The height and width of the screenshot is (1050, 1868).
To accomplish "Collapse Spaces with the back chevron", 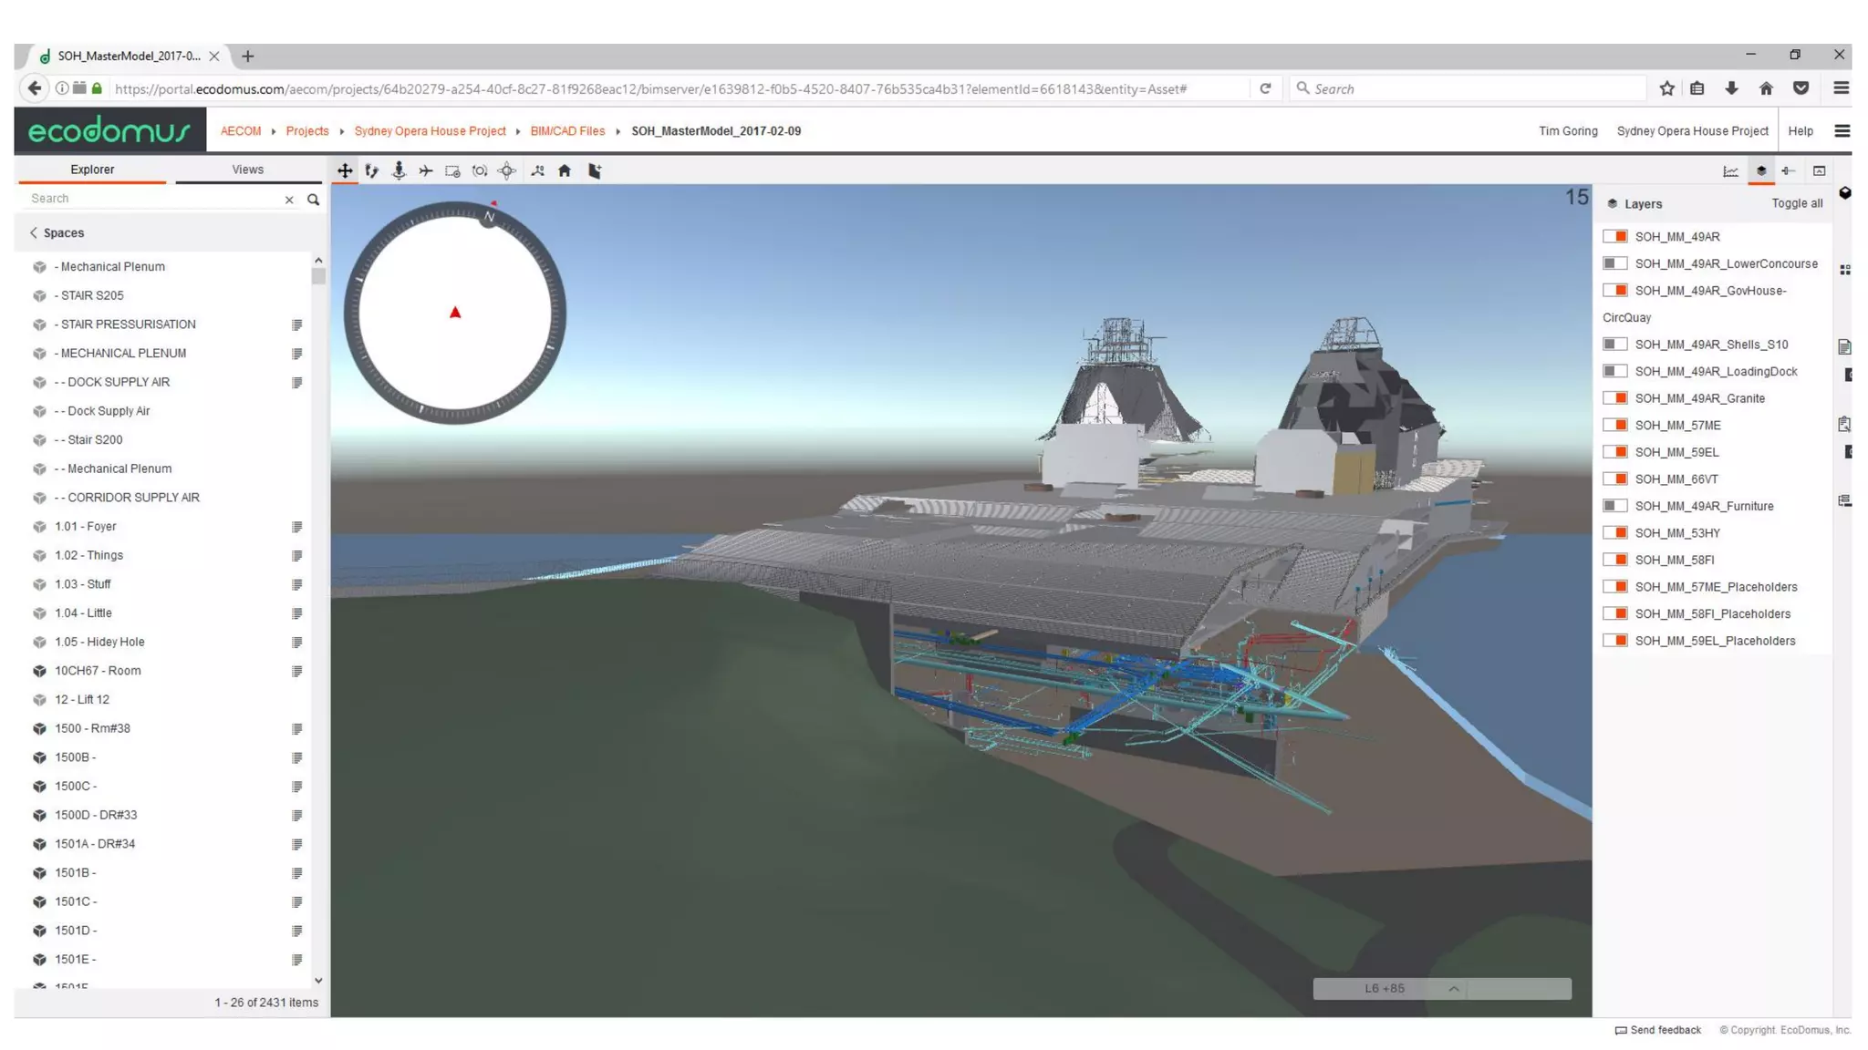I will (x=34, y=232).
